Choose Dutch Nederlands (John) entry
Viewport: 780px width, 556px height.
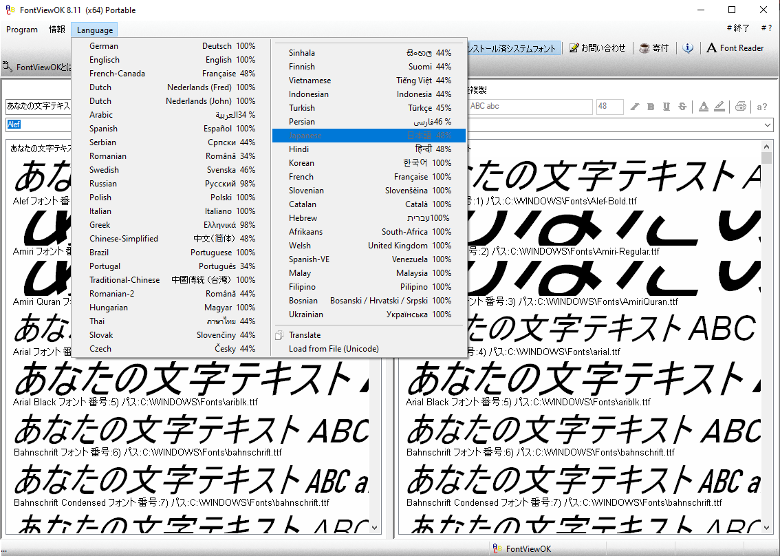[172, 101]
